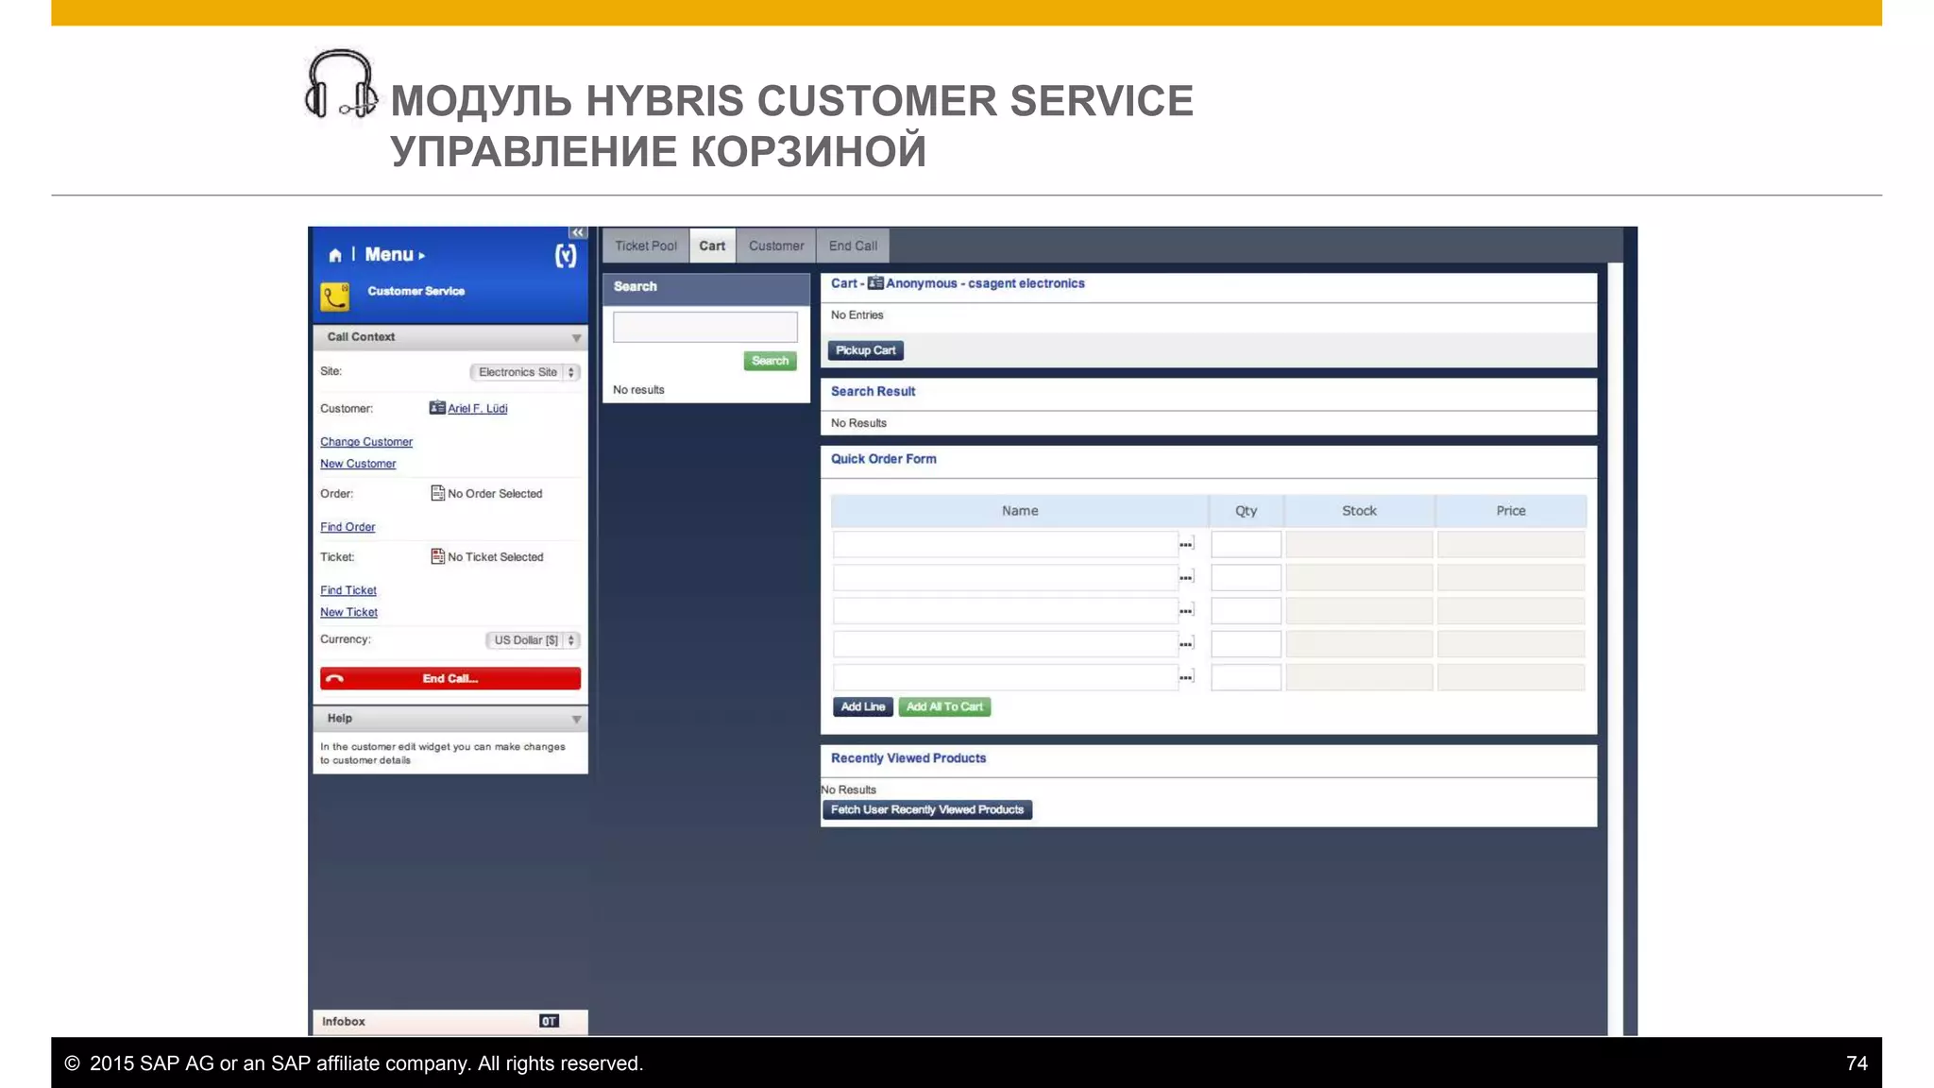Viewport: 1934px width, 1088px height.
Task: Click the Add Line button
Action: (863, 706)
